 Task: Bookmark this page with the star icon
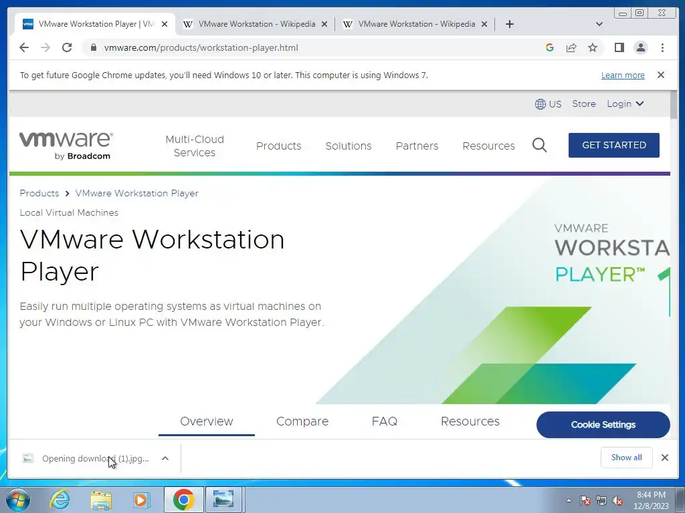(x=593, y=47)
